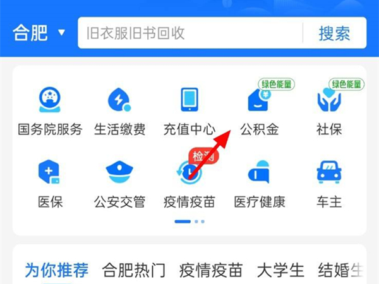
Task: Open the 医保 medical insurance icon
Action: [x=49, y=172]
